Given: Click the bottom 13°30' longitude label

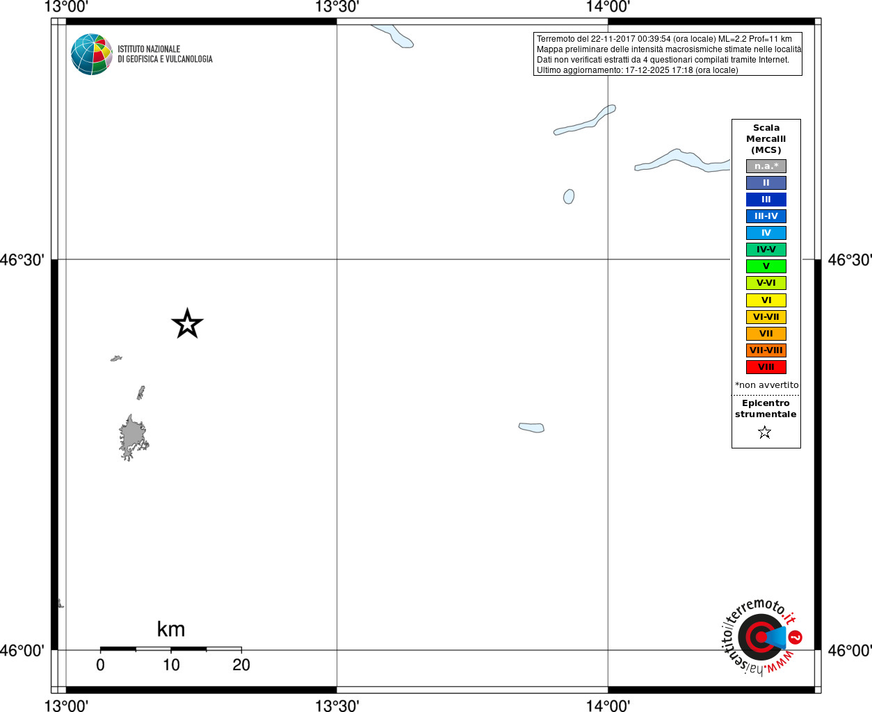Looking at the screenshot, I should (x=337, y=705).
